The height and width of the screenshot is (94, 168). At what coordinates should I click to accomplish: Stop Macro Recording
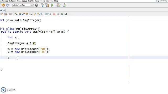pyautogui.click(x=58, y=14)
